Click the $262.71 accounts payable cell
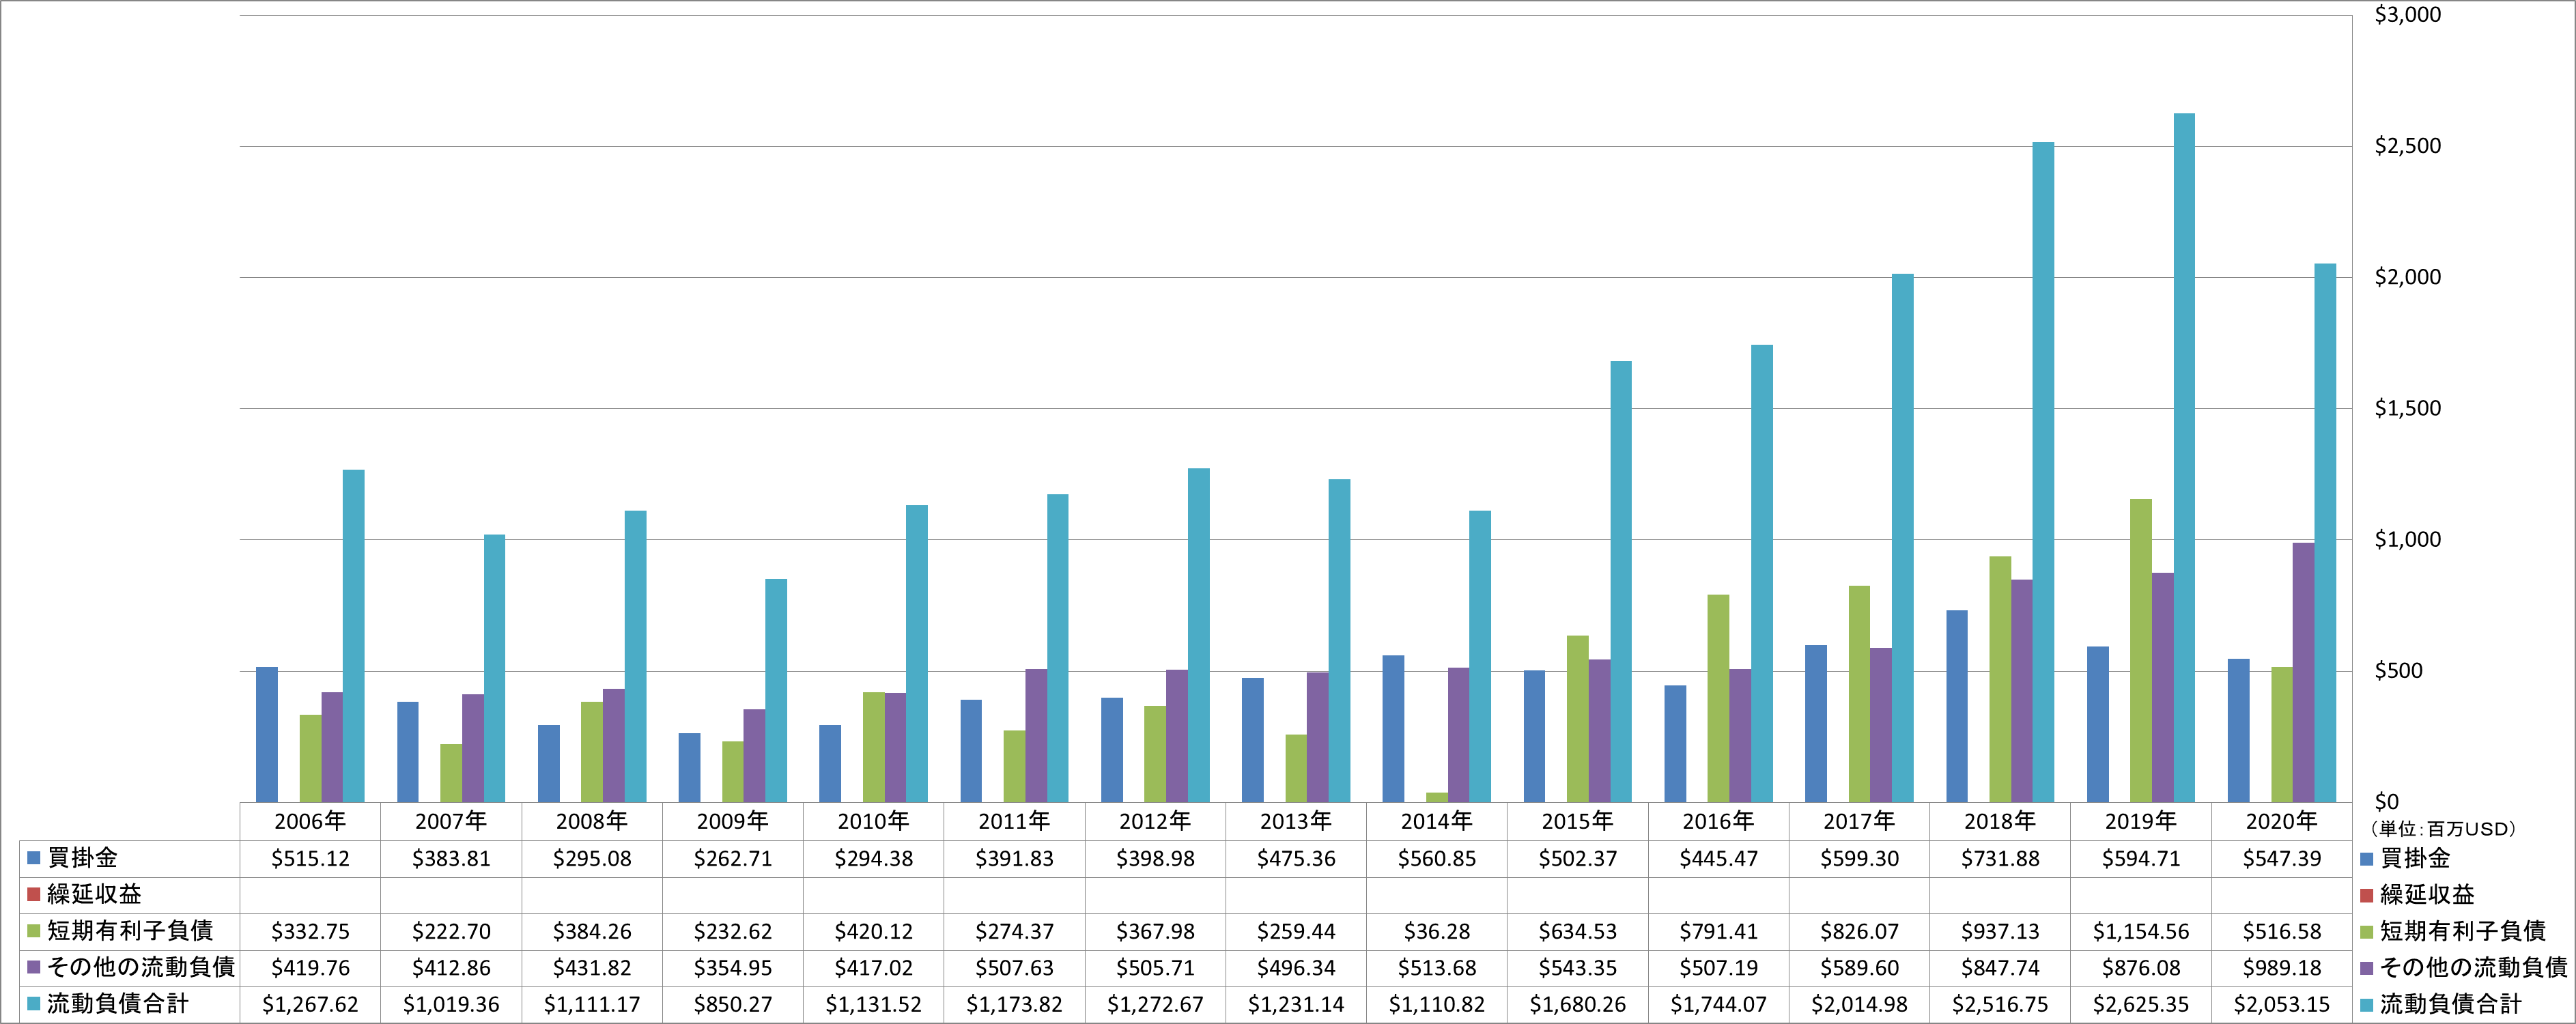 pos(733,858)
